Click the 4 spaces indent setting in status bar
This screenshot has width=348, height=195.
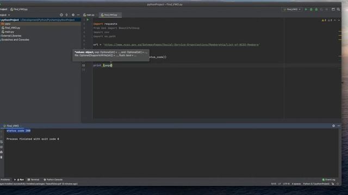click(296, 184)
